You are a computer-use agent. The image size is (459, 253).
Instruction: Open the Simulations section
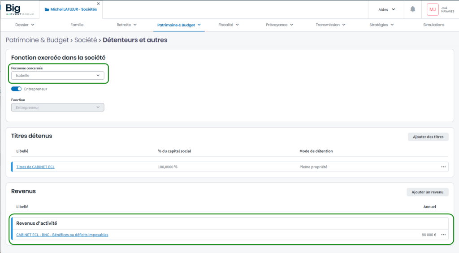click(433, 25)
